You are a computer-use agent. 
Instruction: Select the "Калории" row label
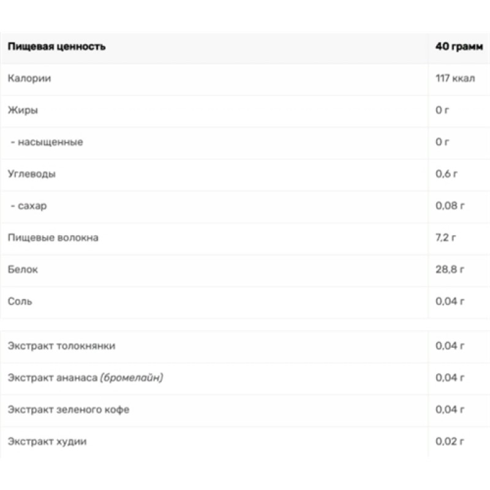29,78
